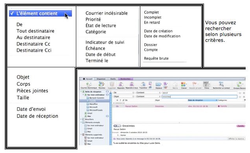Image resolution: width=250 pixels, height=153 pixels.
Task: Expand the Brouillons folder
Action: pyautogui.click(x=81, y=119)
